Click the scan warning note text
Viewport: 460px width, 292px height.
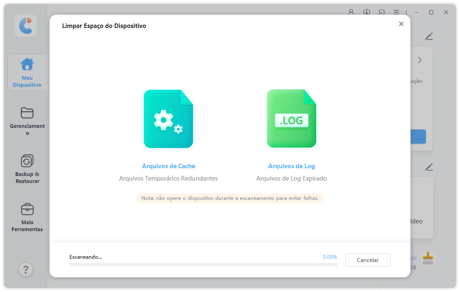[x=230, y=198]
